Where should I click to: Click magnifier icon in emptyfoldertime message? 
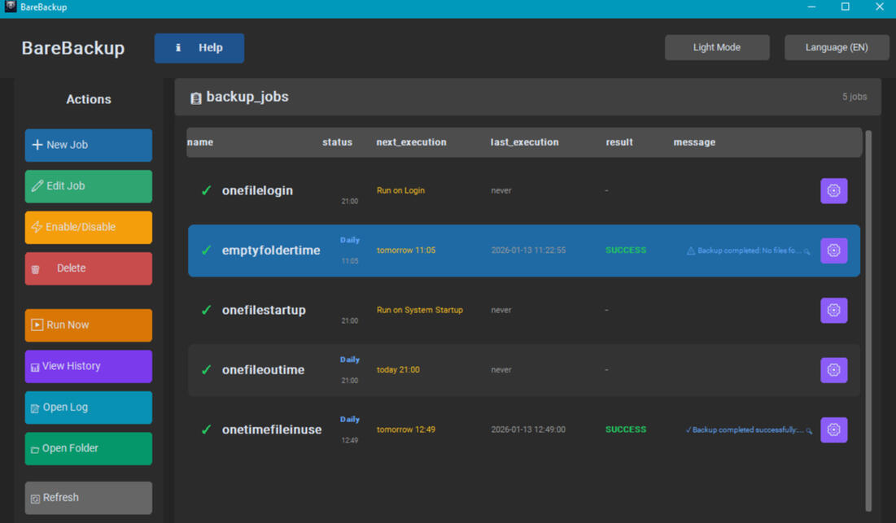pyautogui.click(x=807, y=251)
